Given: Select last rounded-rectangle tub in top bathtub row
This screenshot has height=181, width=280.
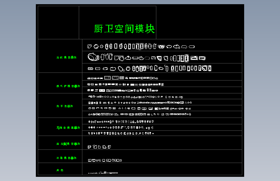Looking at the screenshot, I should tap(192, 47).
